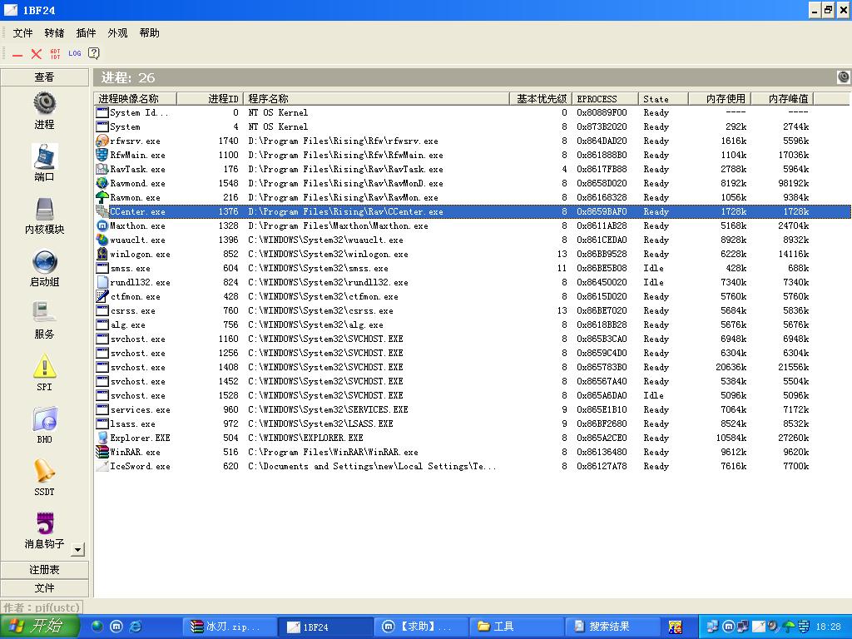Viewport: 852px width, 639px height.
Task: Select the RavTask.exe process row
Action: point(473,169)
